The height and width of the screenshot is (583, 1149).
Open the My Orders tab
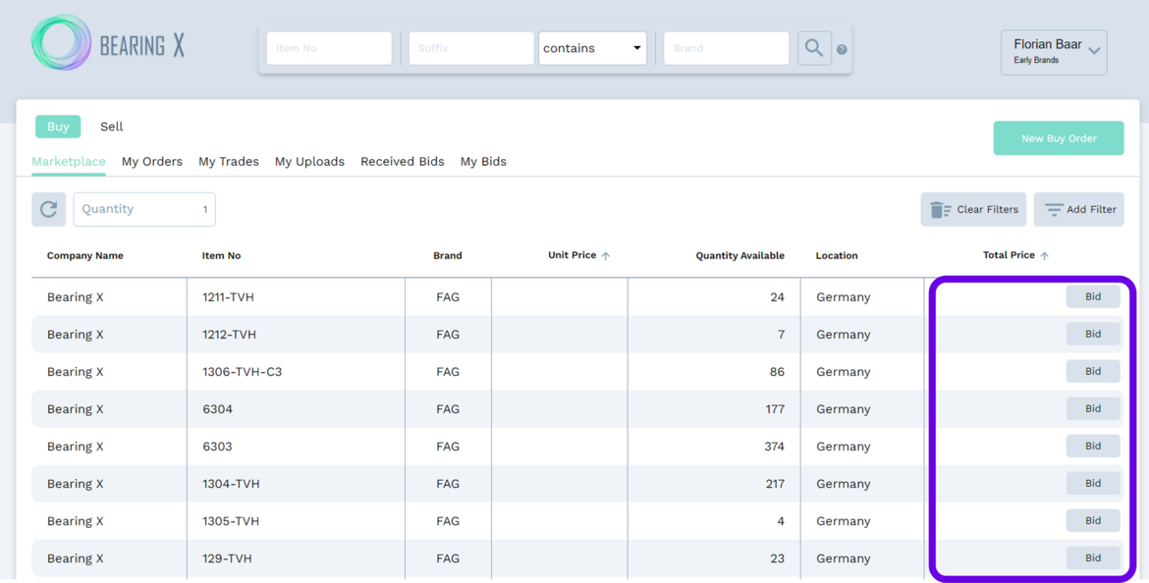(x=152, y=162)
